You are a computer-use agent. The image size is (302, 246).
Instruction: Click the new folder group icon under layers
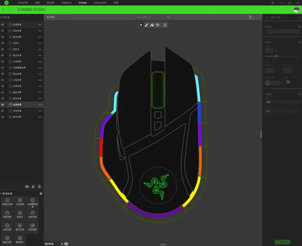pos(27,186)
